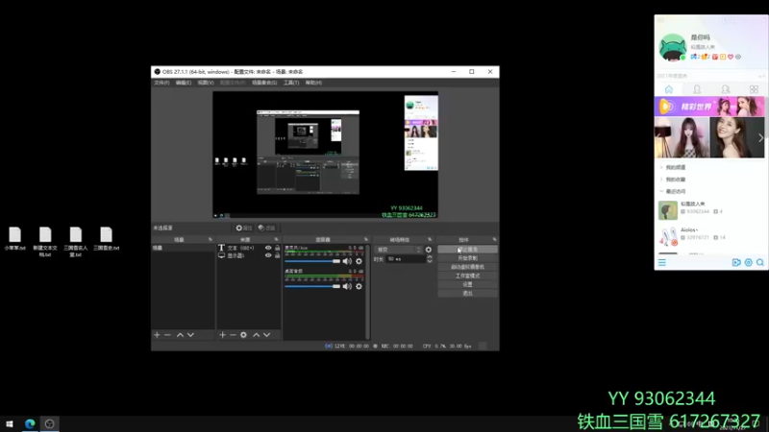Move scene up with arrow icon
The image size is (769, 432).
pyautogui.click(x=180, y=335)
